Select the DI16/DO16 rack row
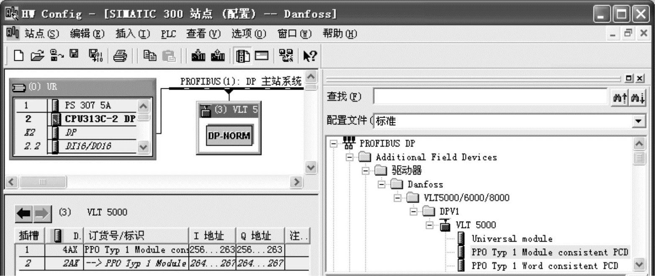Viewport: 655px width, 276px height. coord(75,147)
